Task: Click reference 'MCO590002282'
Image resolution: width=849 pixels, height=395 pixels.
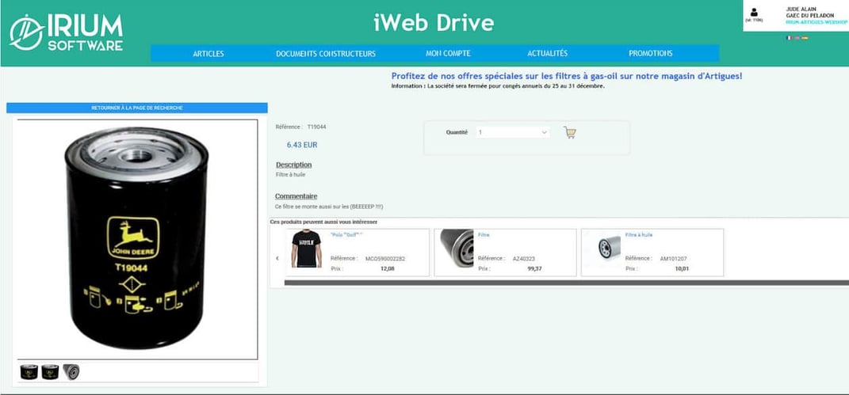Action: coord(385,259)
